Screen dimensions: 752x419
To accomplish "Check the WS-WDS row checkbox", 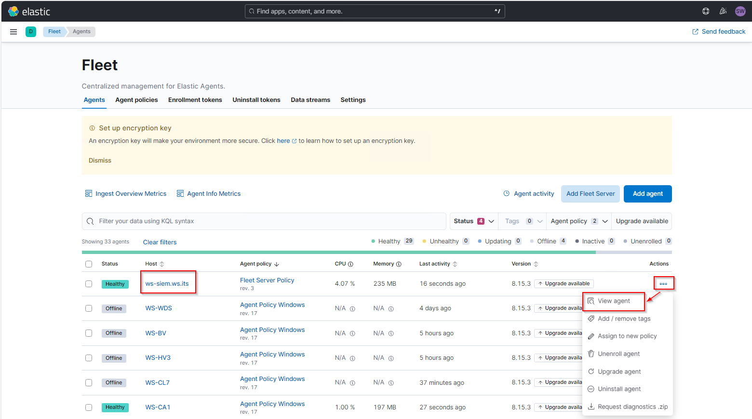I will [x=89, y=308].
